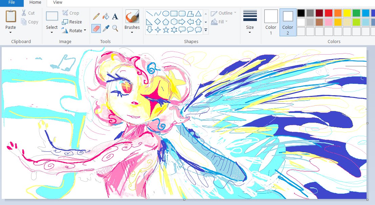
Task: Select the Eraser tool
Action: [96, 28]
